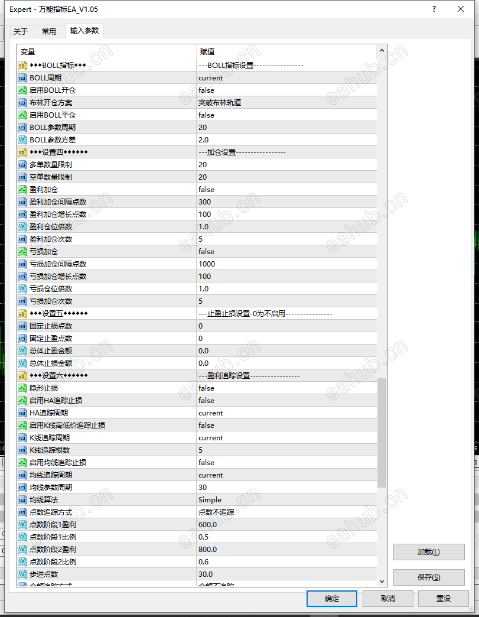479x617 pixels.
Task: Click the bool icon next to 启用HA追踪止损
Action: 22,400
